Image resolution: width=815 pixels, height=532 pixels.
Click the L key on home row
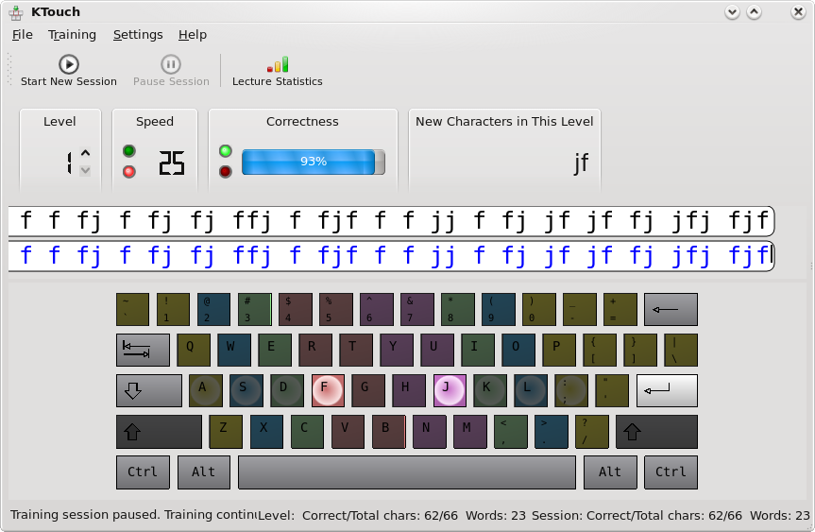click(531, 390)
